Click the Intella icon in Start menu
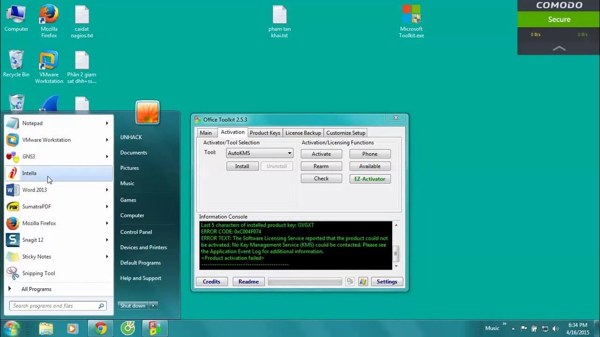 [13, 173]
